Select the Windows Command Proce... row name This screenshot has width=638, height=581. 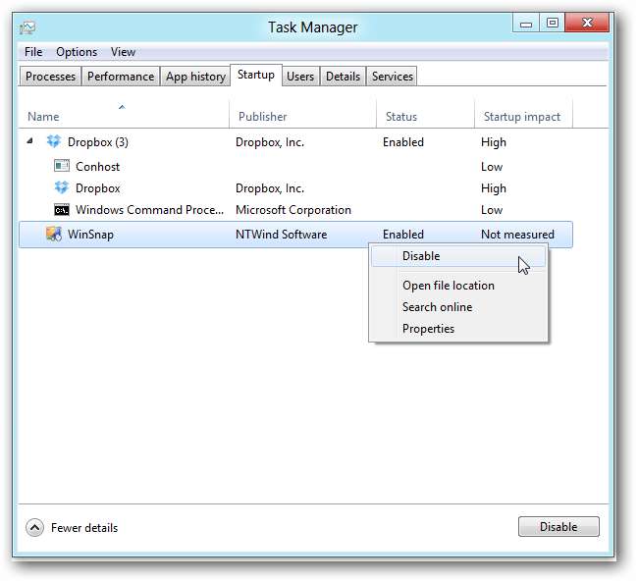[x=150, y=210]
